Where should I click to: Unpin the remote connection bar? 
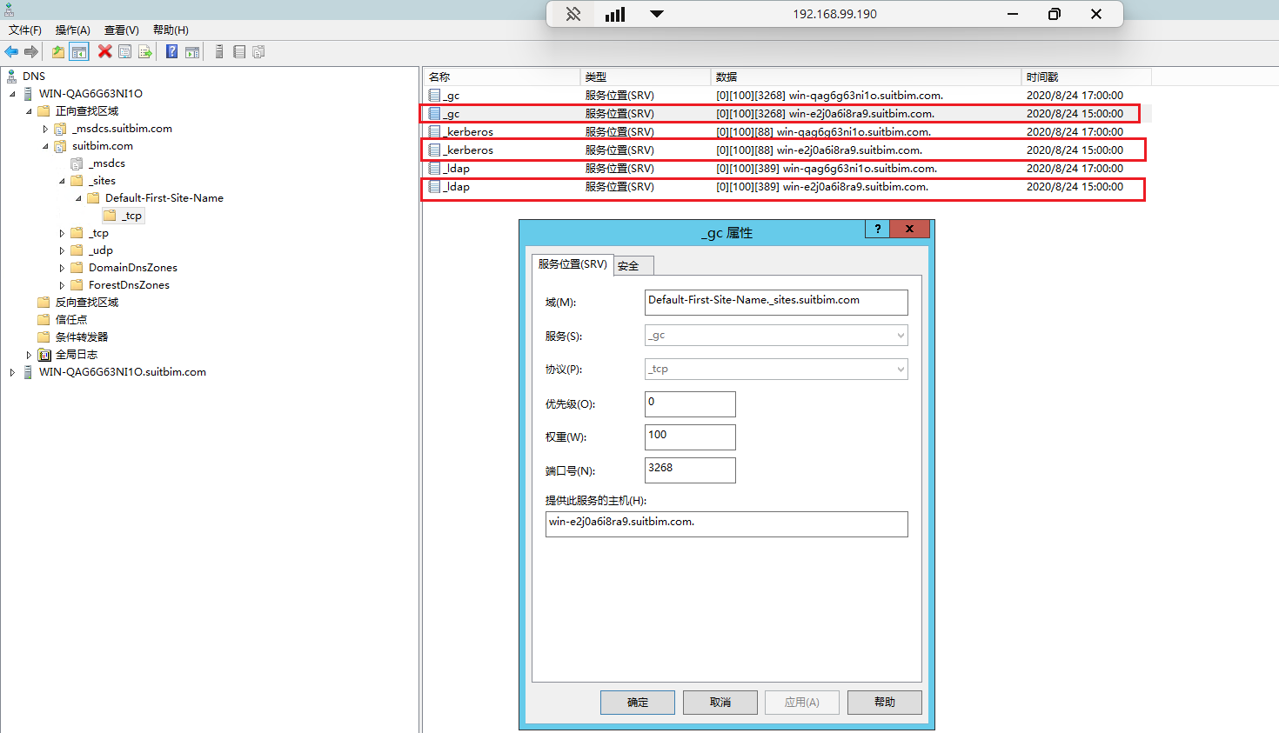click(x=573, y=14)
